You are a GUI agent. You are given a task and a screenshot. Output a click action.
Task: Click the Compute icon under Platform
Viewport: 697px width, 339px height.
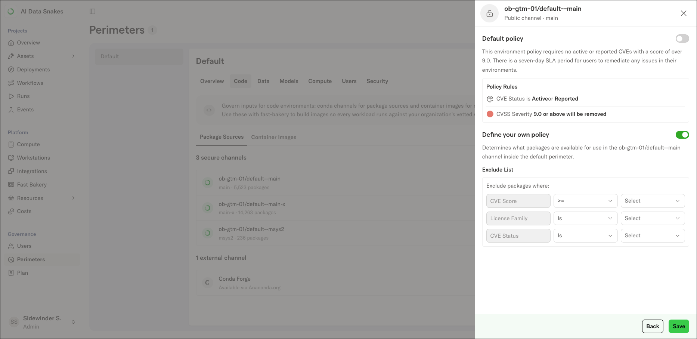click(x=11, y=144)
